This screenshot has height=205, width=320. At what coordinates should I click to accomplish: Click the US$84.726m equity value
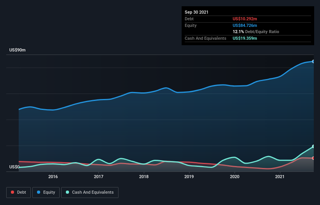point(245,25)
